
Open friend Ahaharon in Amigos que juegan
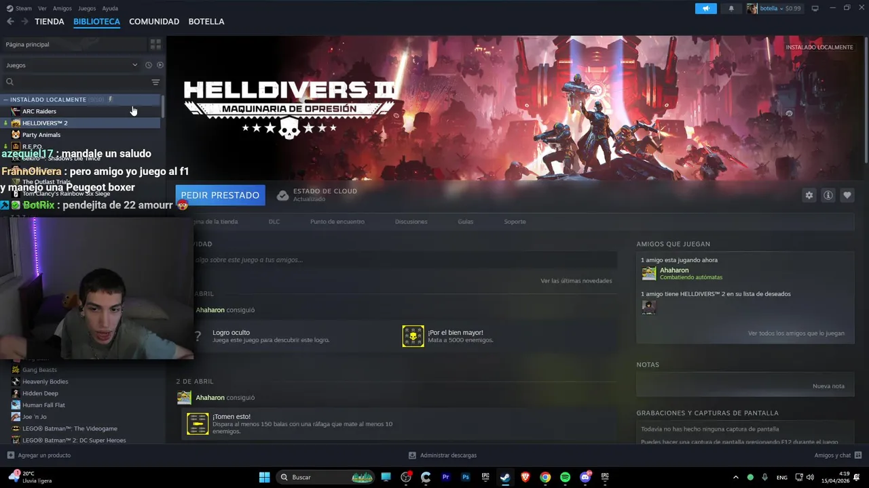pos(674,270)
